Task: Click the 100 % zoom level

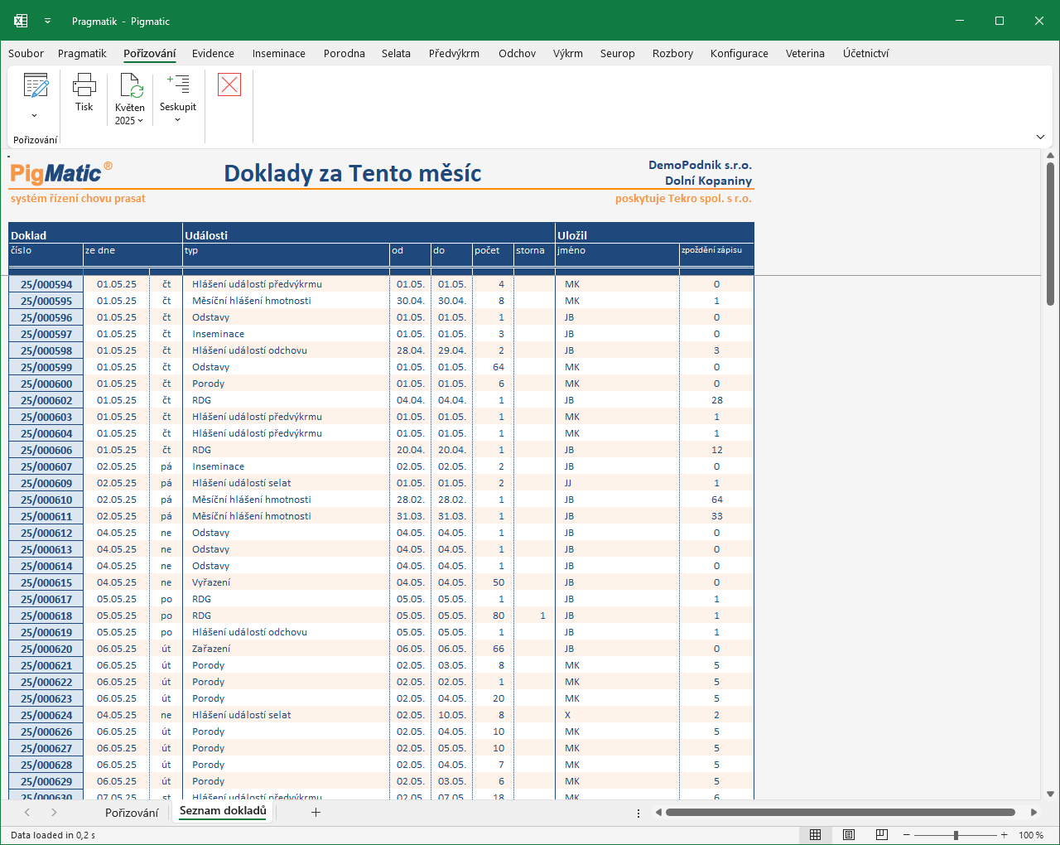Action: [x=1031, y=835]
